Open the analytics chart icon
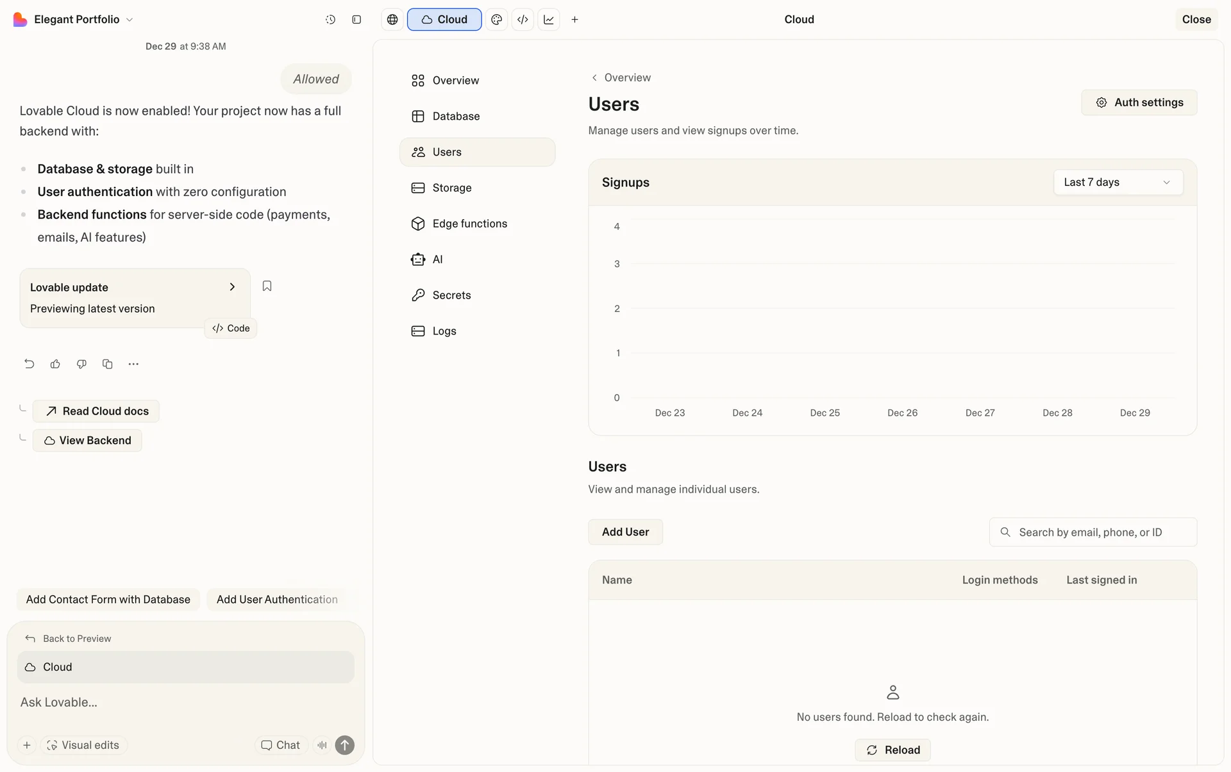The width and height of the screenshot is (1231, 772). [549, 20]
